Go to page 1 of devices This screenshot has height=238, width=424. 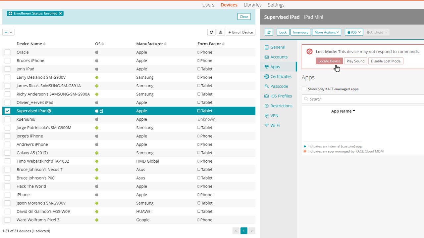pos(244,231)
